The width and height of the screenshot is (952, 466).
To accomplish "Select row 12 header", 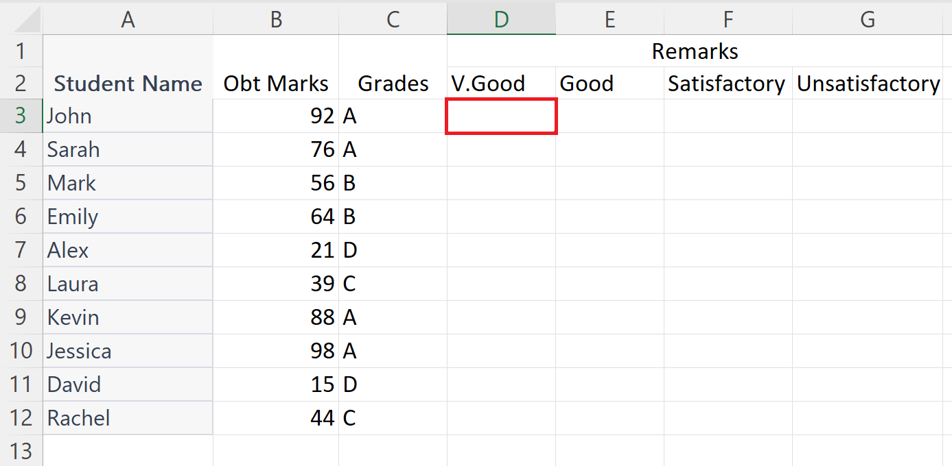I will 21,418.
